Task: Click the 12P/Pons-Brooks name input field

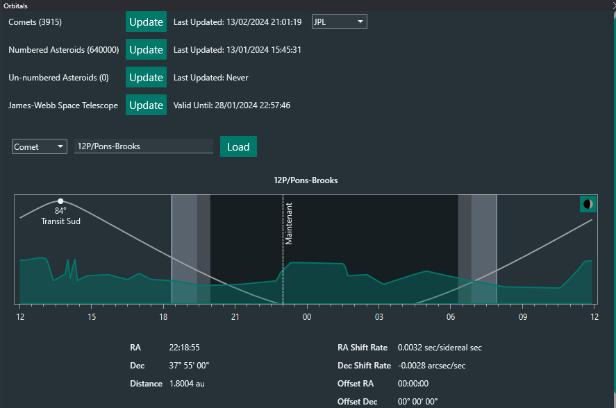Action: [x=143, y=146]
